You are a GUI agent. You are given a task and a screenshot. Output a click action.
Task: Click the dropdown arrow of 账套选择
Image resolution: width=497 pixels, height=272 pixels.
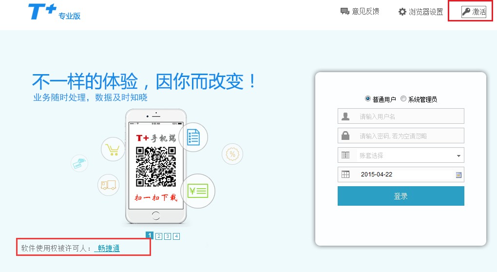(x=459, y=155)
